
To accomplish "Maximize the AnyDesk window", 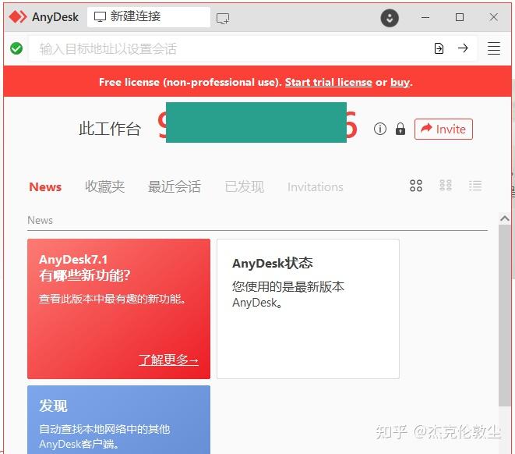I will (x=460, y=17).
